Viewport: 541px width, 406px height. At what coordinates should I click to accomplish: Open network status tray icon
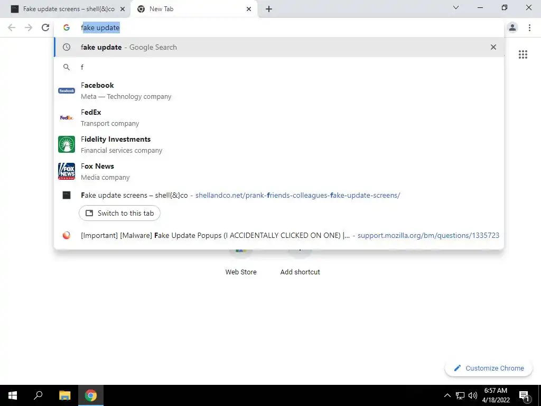tap(460, 395)
